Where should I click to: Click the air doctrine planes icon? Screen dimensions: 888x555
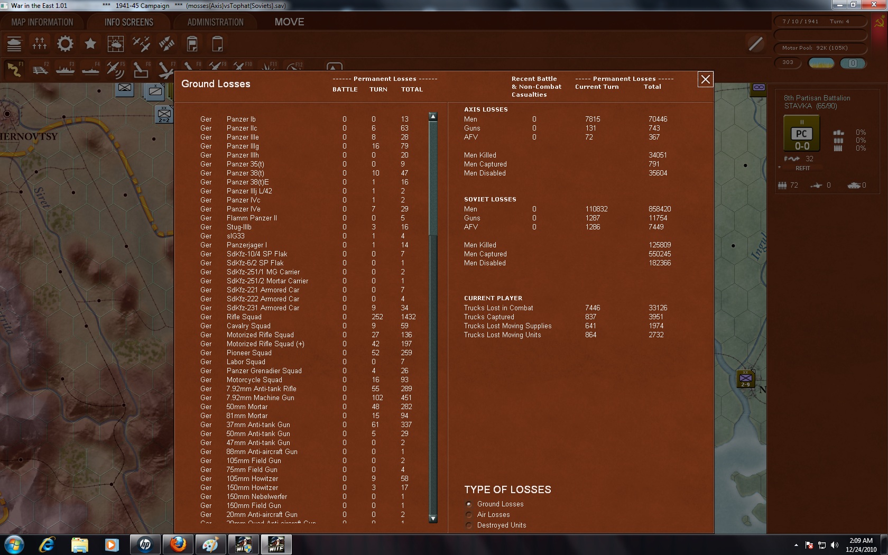click(x=141, y=44)
